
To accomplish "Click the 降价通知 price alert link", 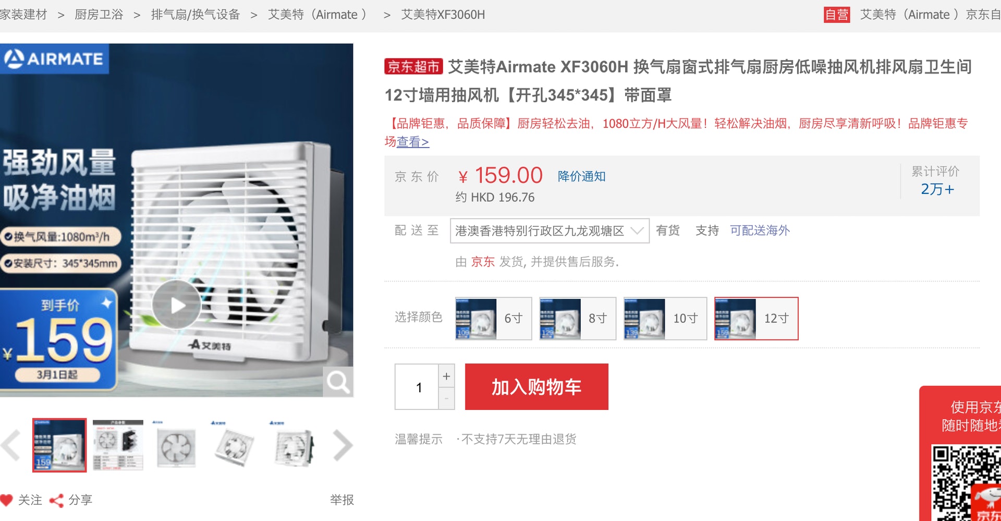I will tap(581, 176).
